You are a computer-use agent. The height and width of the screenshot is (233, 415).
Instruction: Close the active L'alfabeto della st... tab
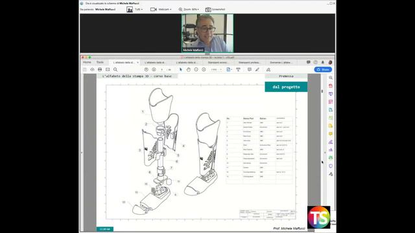click(x=137, y=63)
